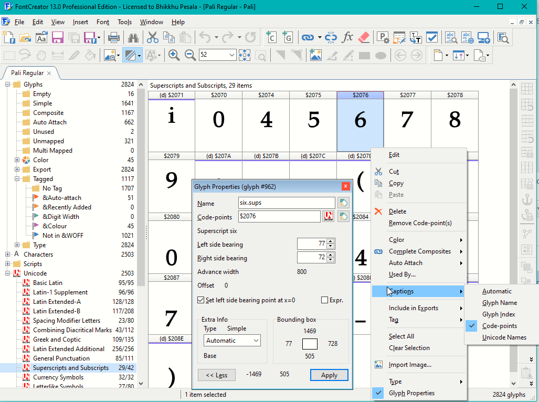
Task: Click the Test in browser abc globe icon
Action: coord(468,37)
